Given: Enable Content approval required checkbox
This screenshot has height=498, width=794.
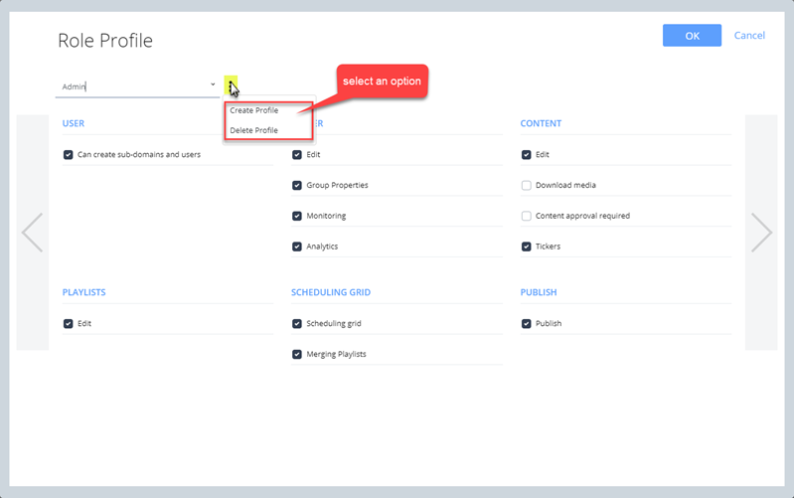Looking at the screenshot, I should tap(527, 216).
